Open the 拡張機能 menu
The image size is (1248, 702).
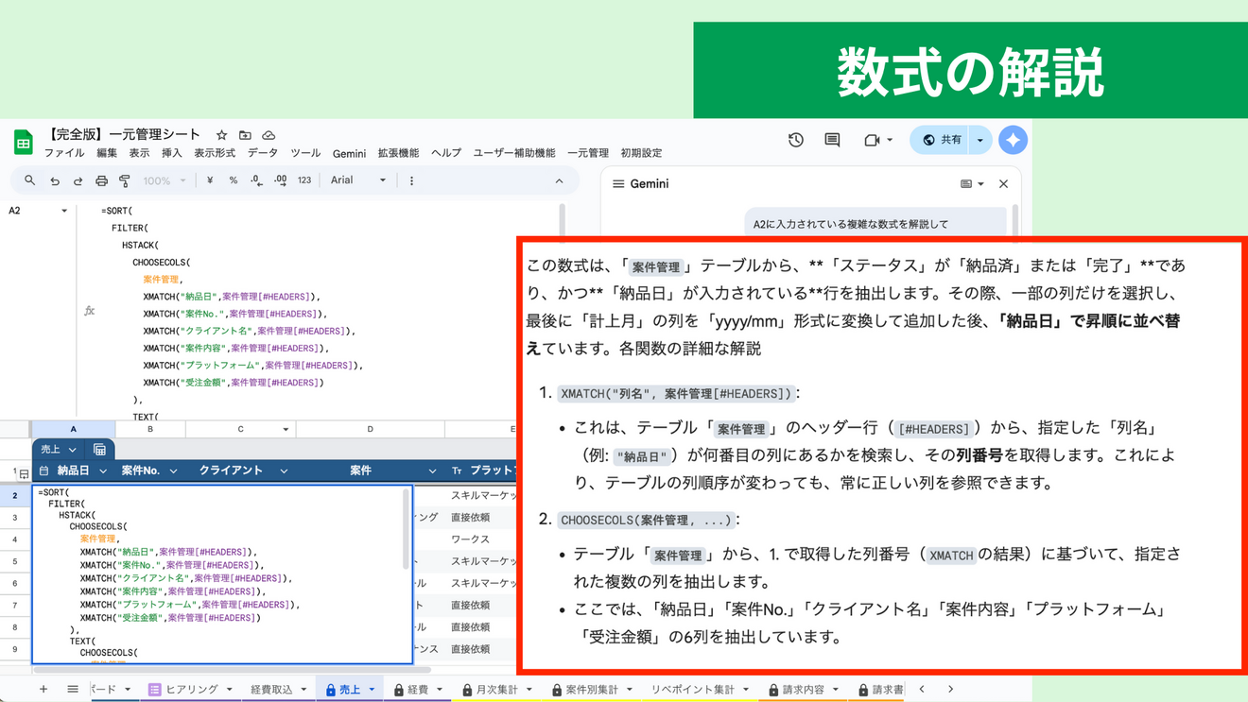tap(398, 153)
